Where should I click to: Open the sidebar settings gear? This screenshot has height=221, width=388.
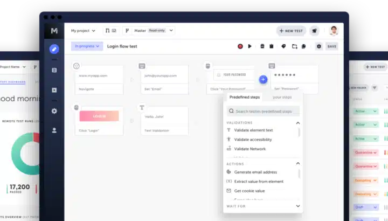[54, 111]
